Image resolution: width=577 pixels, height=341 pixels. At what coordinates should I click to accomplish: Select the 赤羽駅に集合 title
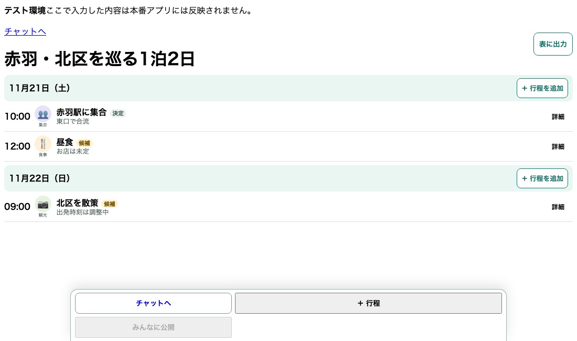[x=81, y=112]
